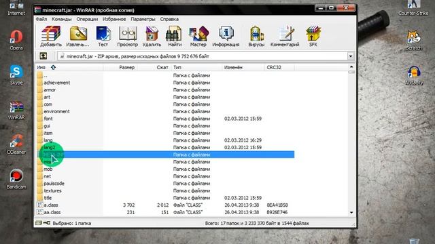Image resolution: width=435 pixels, height=244 pixels.
Task: Select the com folder
Action: [x=48, y=104]
